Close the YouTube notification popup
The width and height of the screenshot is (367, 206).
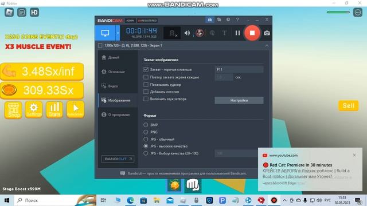[354, 155]
